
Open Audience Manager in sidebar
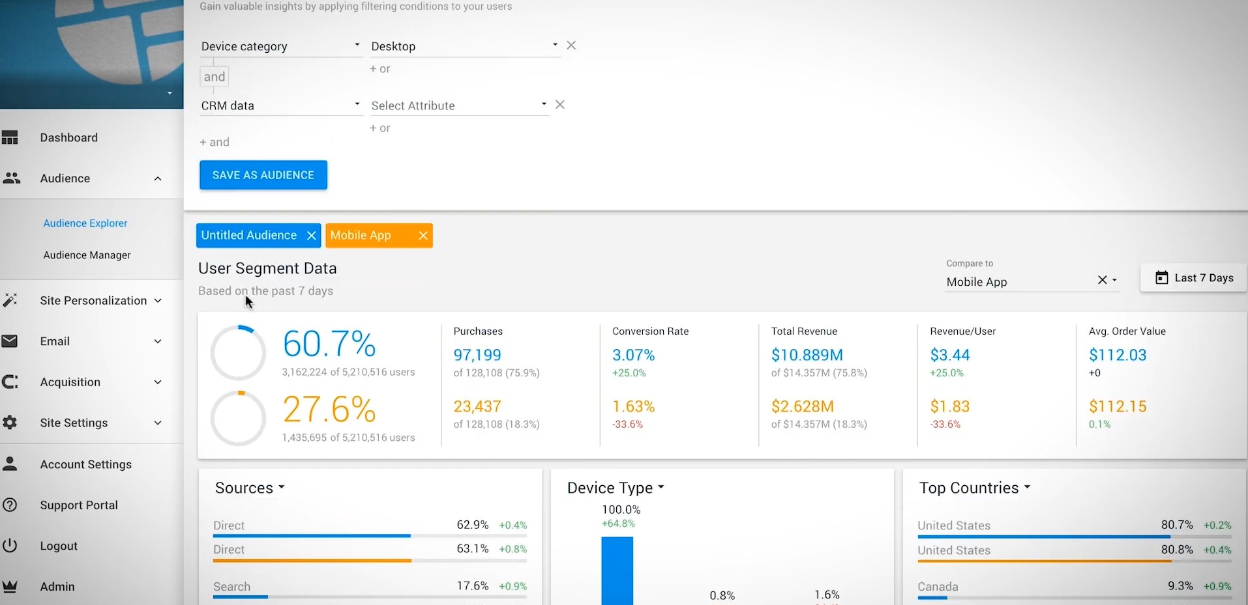tap(87, 255)
